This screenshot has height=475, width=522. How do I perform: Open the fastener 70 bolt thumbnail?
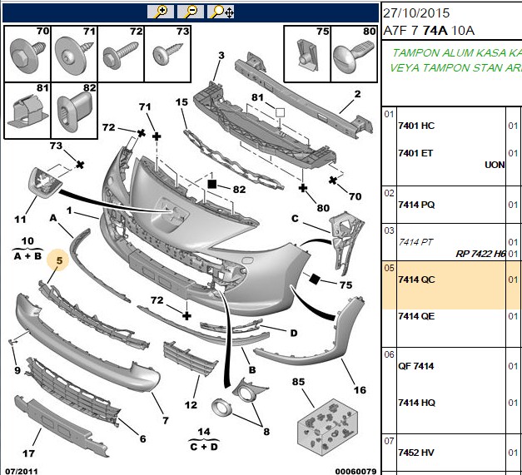(27, 54)
